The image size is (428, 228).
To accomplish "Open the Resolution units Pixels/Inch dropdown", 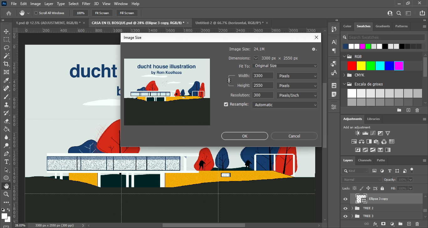I will click(x=297, y=95).
